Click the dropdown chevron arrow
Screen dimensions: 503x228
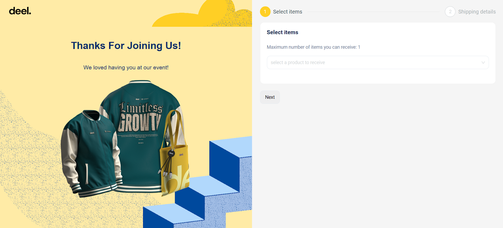(x=483, y=62)
